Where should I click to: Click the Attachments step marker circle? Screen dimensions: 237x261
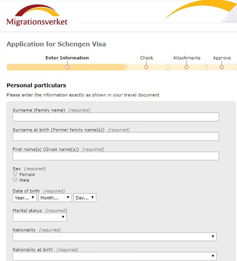[x=186, y=67]
